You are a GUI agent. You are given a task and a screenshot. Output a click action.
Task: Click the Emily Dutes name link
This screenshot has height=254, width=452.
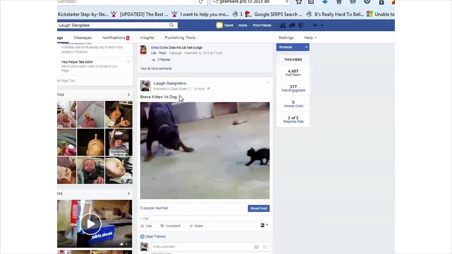(x=159, y=48)
